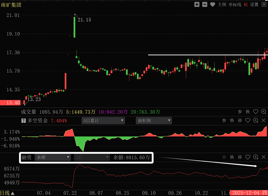268x196 pixels.
Task: Favorite the 成交量 panel with heart icon
Action: [256, 112]
